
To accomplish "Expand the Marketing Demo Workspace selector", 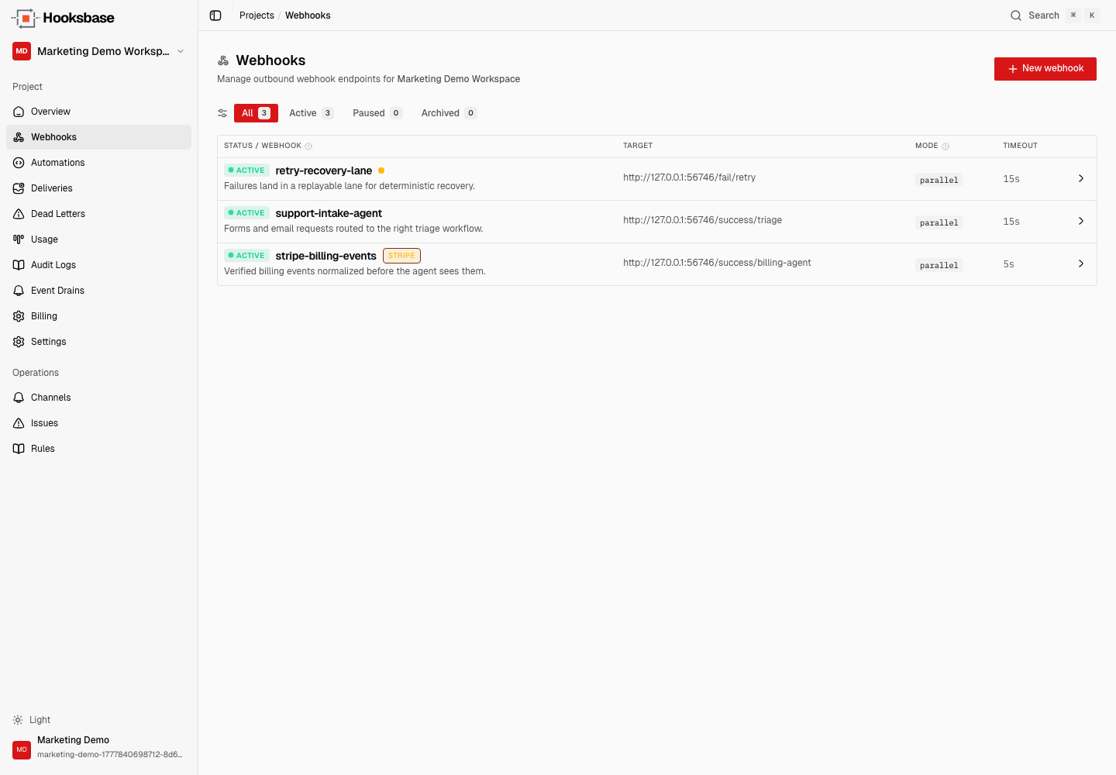I will click(x=99, y=51).
